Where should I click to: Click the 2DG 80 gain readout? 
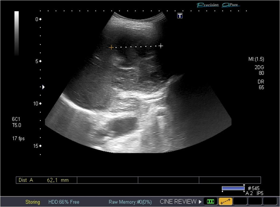259,70
